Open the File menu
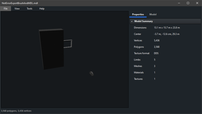The image size is (202, 114). (5, 9)
